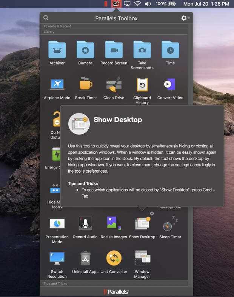The height and width of the screenshot is (297, 234).
Task: Open Show Desktop settings gear
Action: (x=152, y=214)
